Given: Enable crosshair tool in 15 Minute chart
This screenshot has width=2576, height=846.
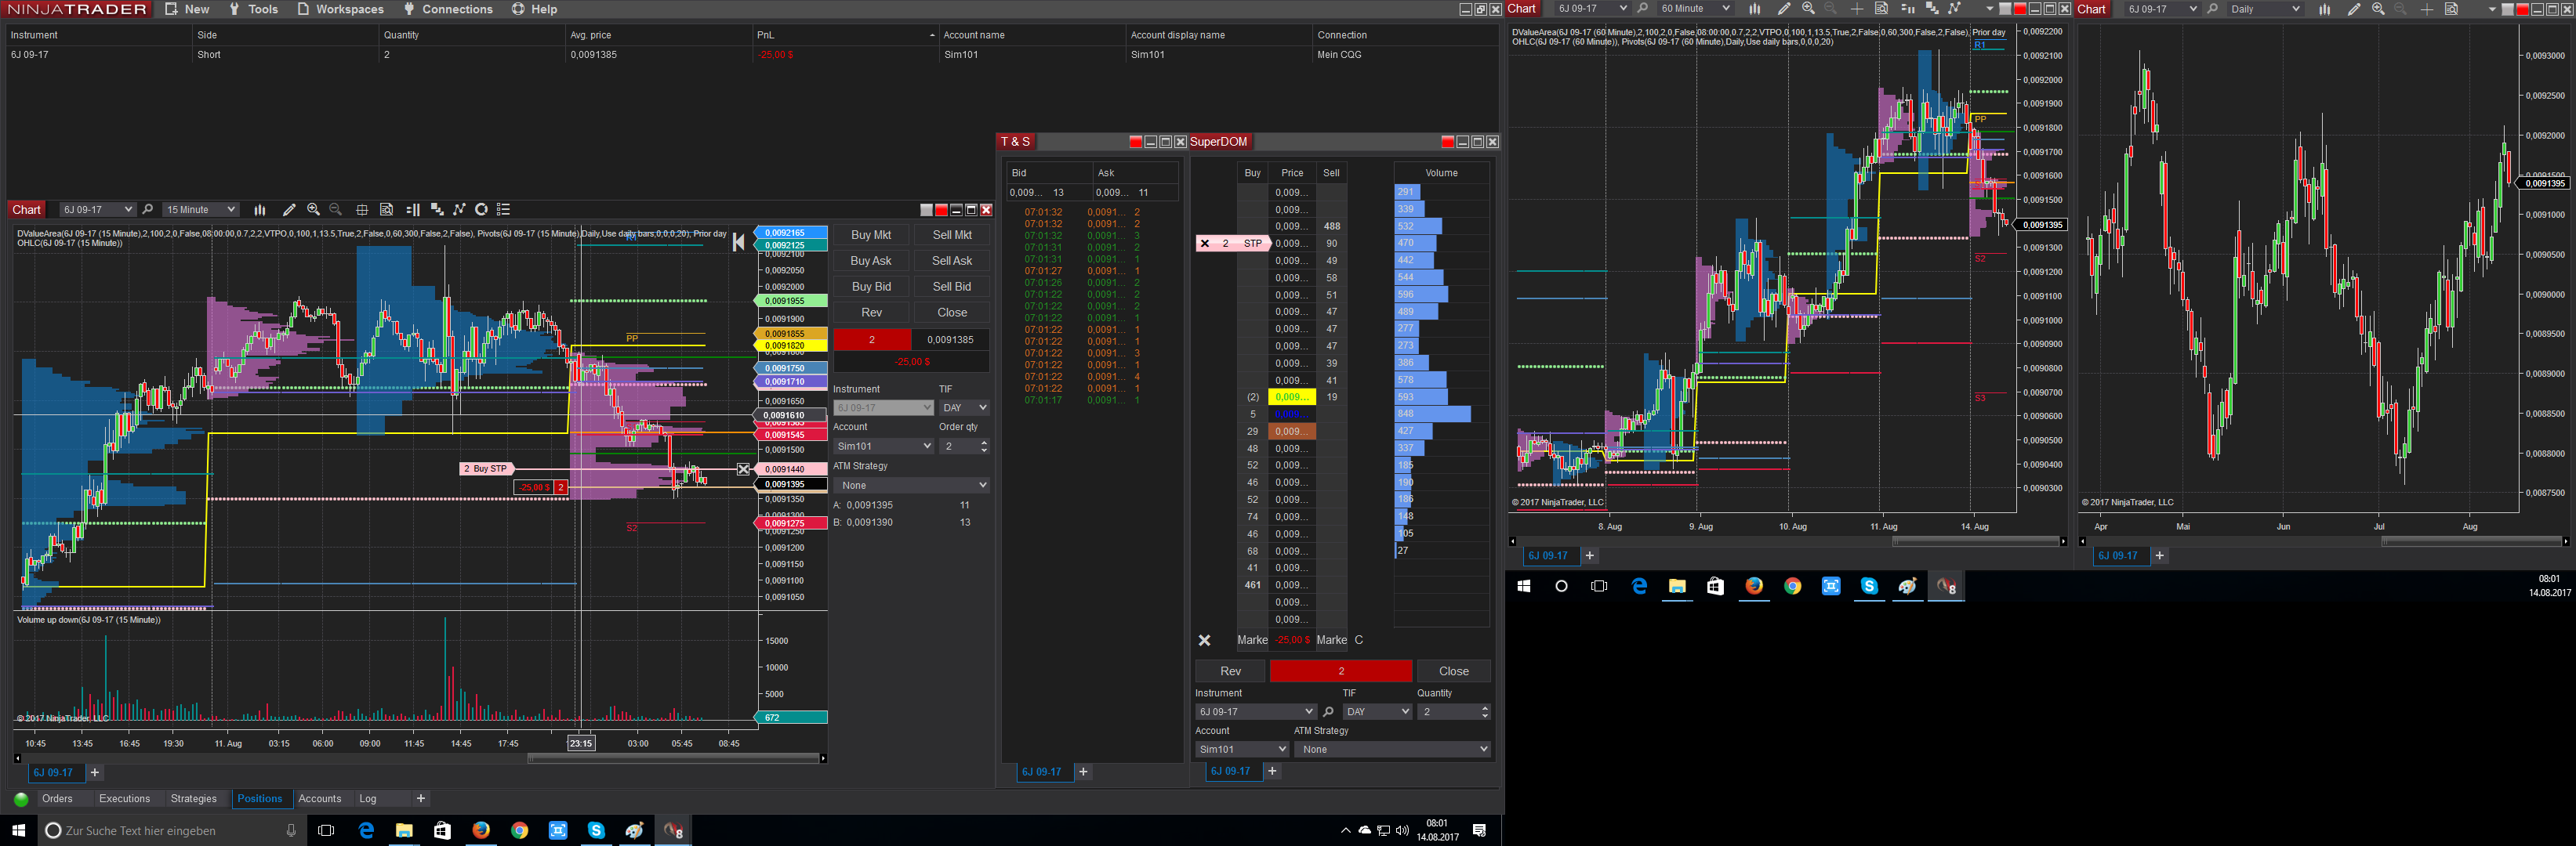Looking at the screenshot, I should (x=362, y=210).
